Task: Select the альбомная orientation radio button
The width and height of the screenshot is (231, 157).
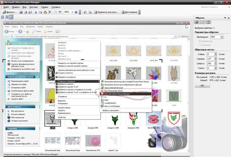Action: pyautogui.click(x=200, y=41)
